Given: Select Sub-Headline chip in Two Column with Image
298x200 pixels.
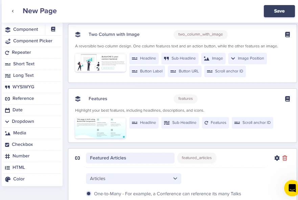Looking at the screenshot, I should point(180,58).
